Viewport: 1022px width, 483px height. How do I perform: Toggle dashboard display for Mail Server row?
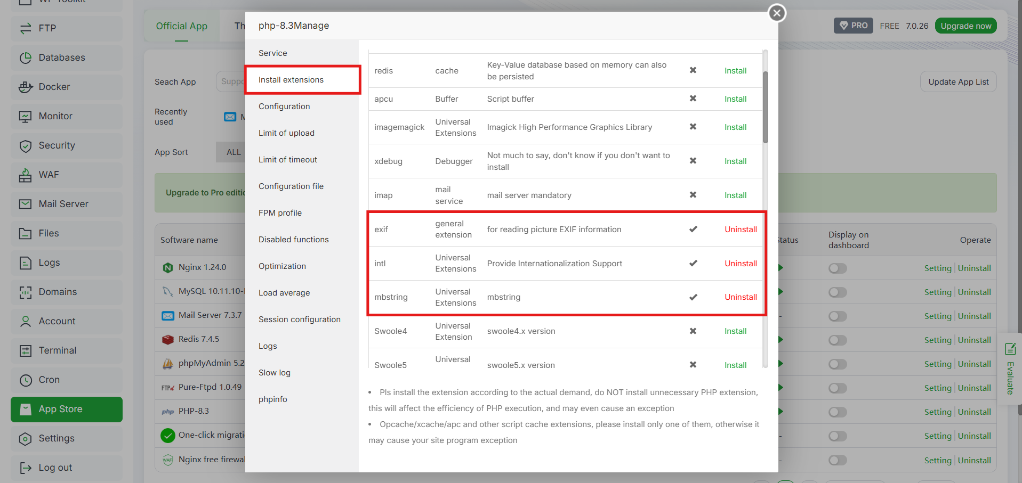click(838, 316)
